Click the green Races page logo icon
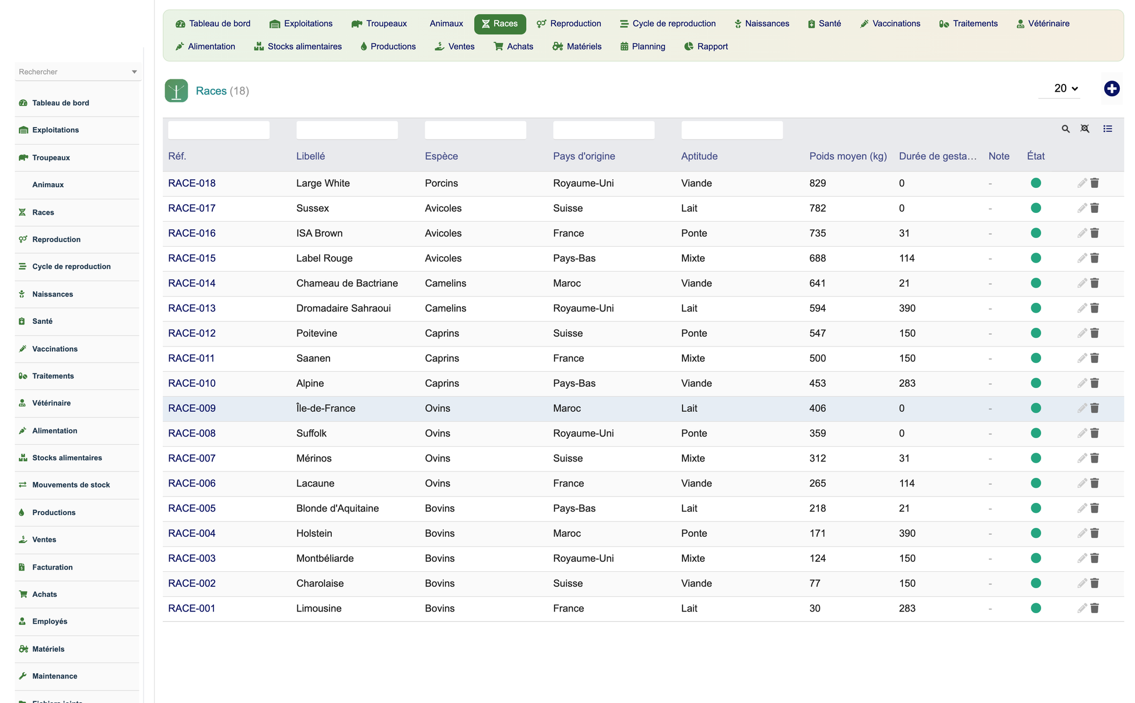The width and height of the screenshot is (1135, 703). (x=176, y=91)
